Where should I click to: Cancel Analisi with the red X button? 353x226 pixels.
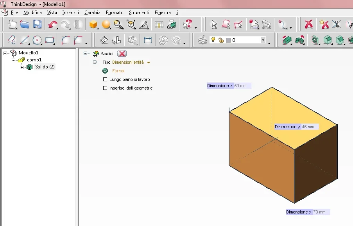(x=122, y=54)
